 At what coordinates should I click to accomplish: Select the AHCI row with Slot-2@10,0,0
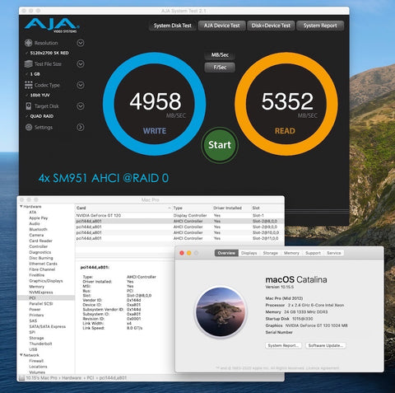point(179,232)
